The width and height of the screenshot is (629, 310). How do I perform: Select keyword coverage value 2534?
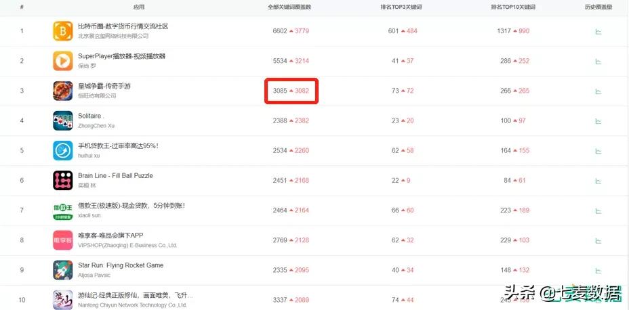280,150
